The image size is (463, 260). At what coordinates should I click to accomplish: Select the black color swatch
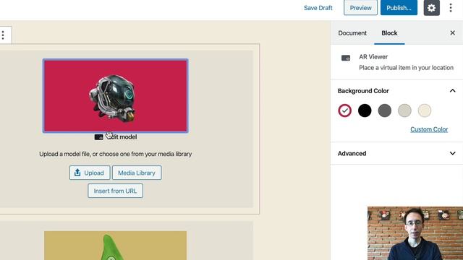[365, 110]
